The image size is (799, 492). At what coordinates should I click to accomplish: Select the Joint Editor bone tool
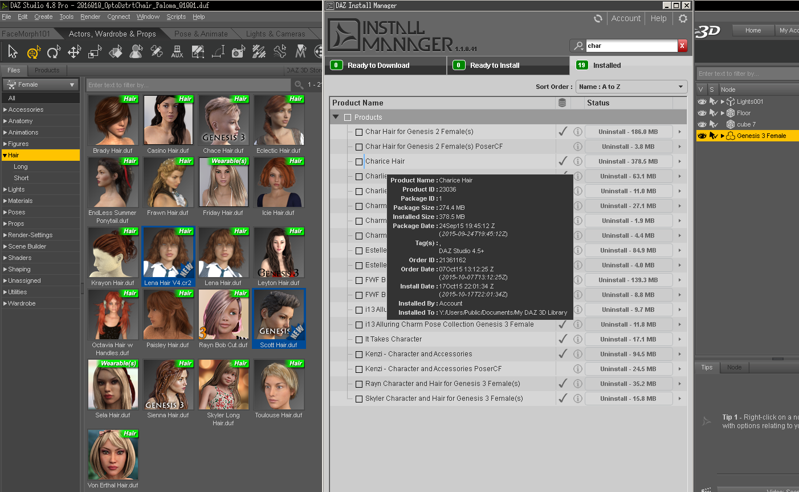(280, 52)
